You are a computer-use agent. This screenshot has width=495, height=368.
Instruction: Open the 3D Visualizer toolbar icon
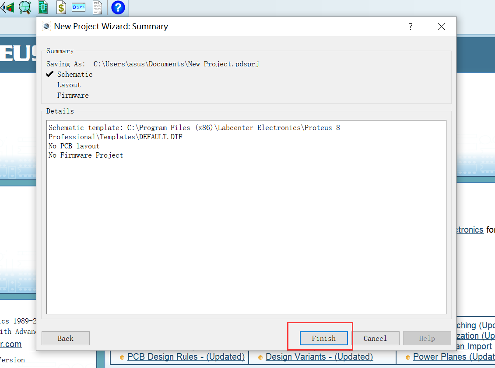[x=7, y=7]
